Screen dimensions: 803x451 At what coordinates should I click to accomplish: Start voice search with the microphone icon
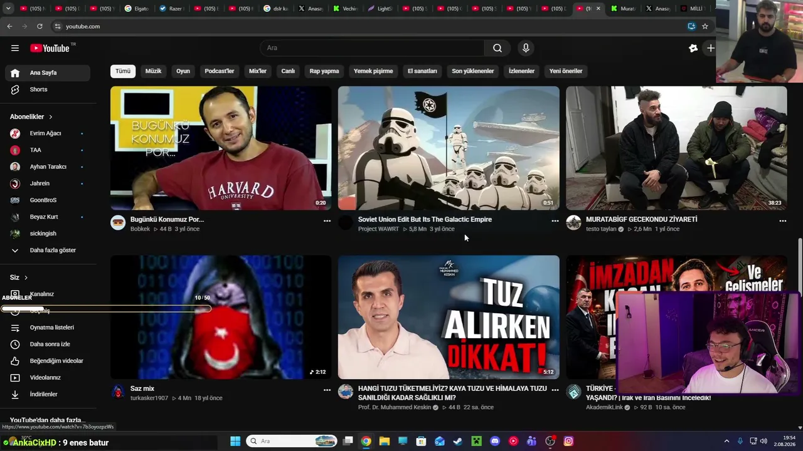click(526, 48)
